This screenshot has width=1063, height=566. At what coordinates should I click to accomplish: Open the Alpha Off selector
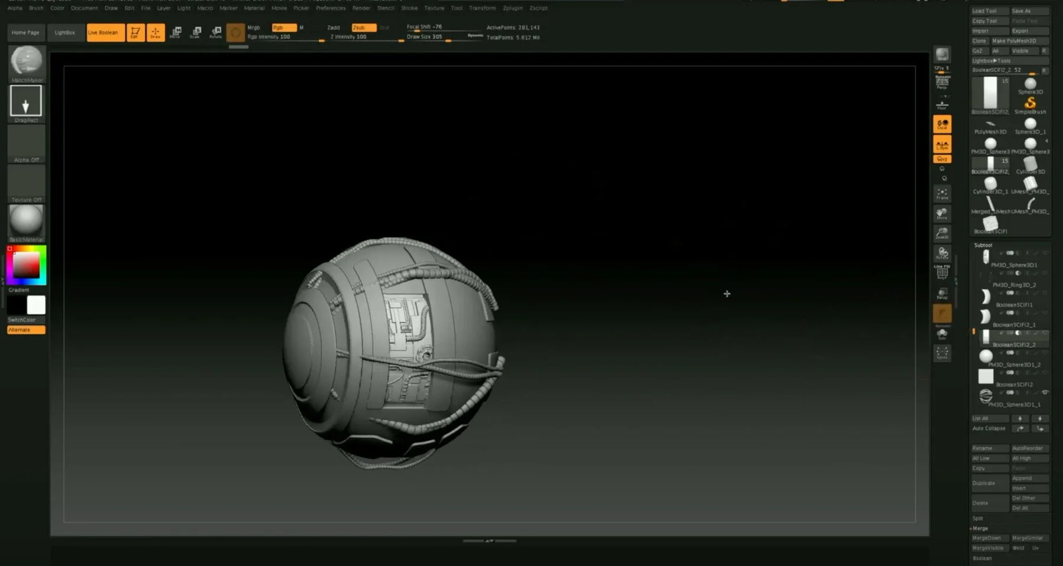click(x=27, y=144)
